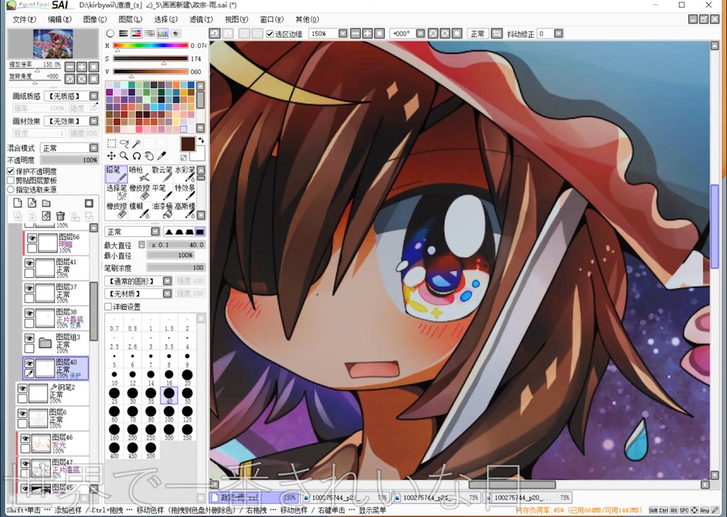Toggle the scratchpad panel icon

click(175, 33)
